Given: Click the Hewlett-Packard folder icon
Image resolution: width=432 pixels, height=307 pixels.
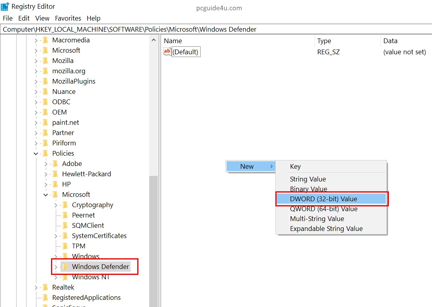Looking at the screenshot, I should tap(55, 174).
